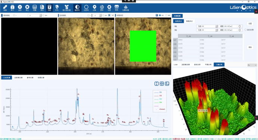Click the diamond icon beside row interval field
The image size is (258, 140).
tap(240, 30)
